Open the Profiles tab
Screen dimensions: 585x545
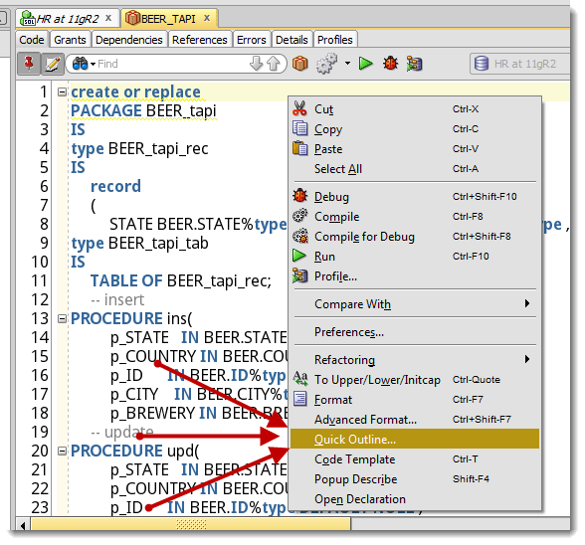coord(335,40)
